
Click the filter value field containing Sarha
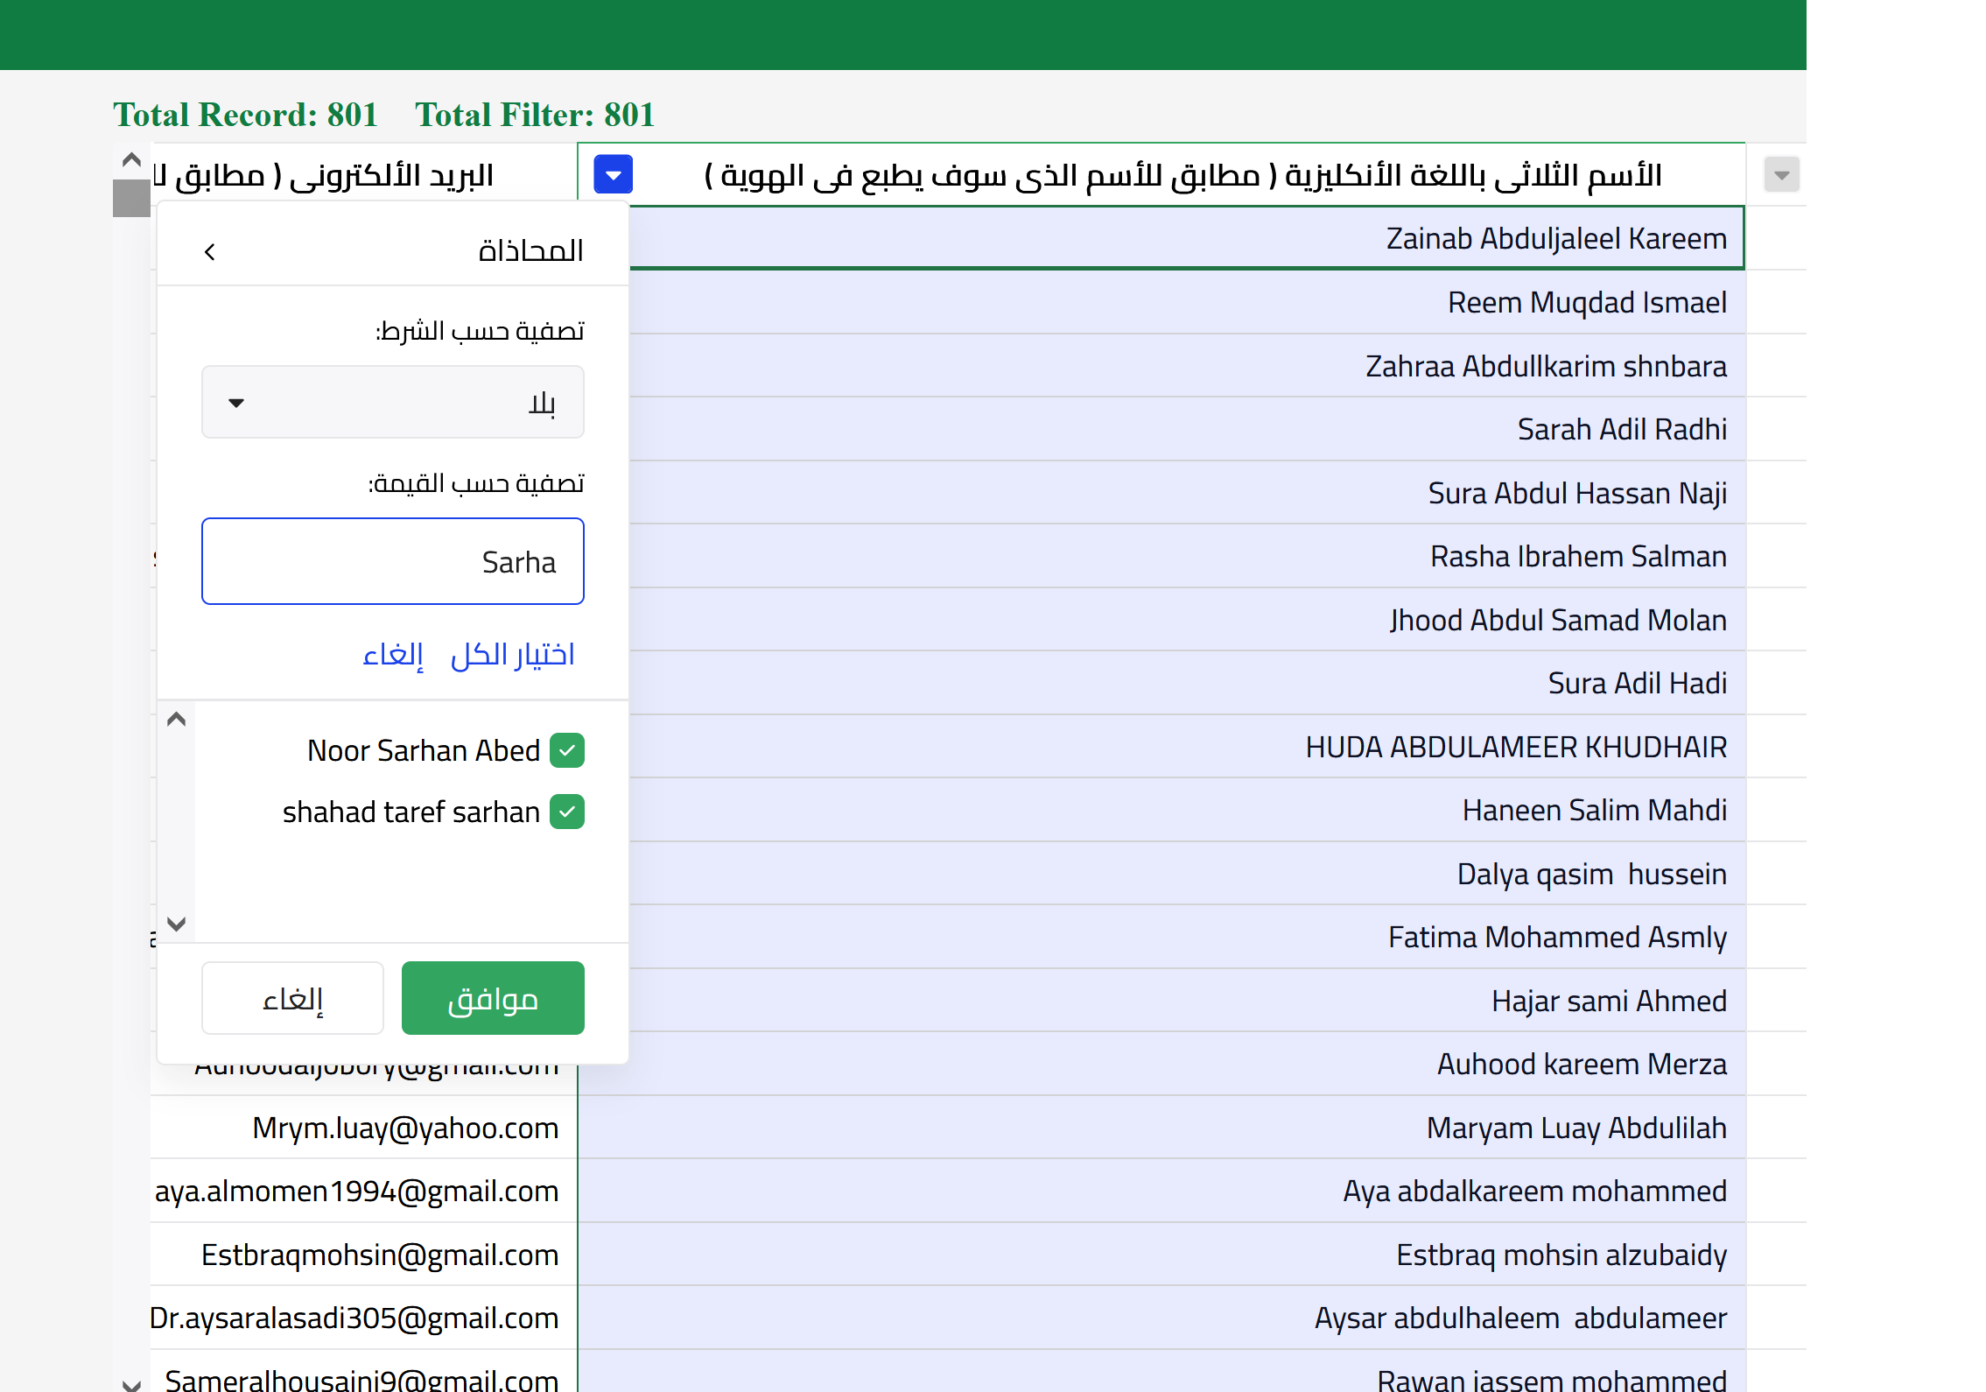tap(393, 561)
